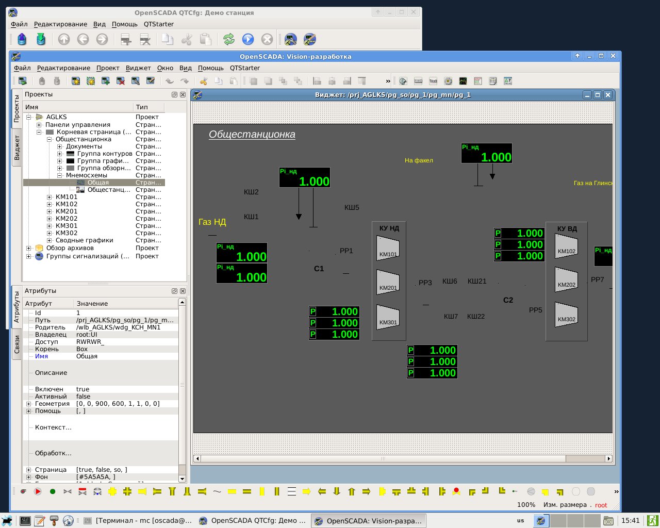Click the scissors cut icon in Vision toolbar
Image resolution: width=660 pixels, height=528 pixels.
tap(204, 81)
